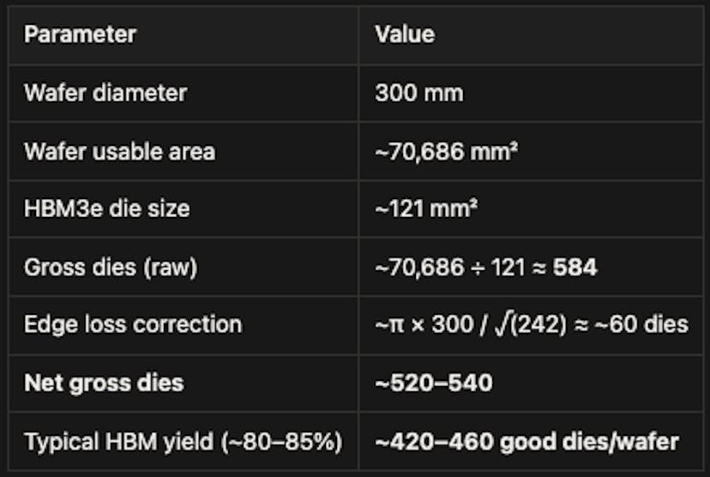Select the "HBM3e die size" label
The height and width of the screenshot is (477, 710).
pos(107,208)
